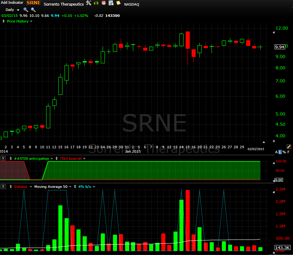This screenshot has width=293, height=255.
Task: Close the STIB anticipation indicator pane
Action: tap(3, 159)
